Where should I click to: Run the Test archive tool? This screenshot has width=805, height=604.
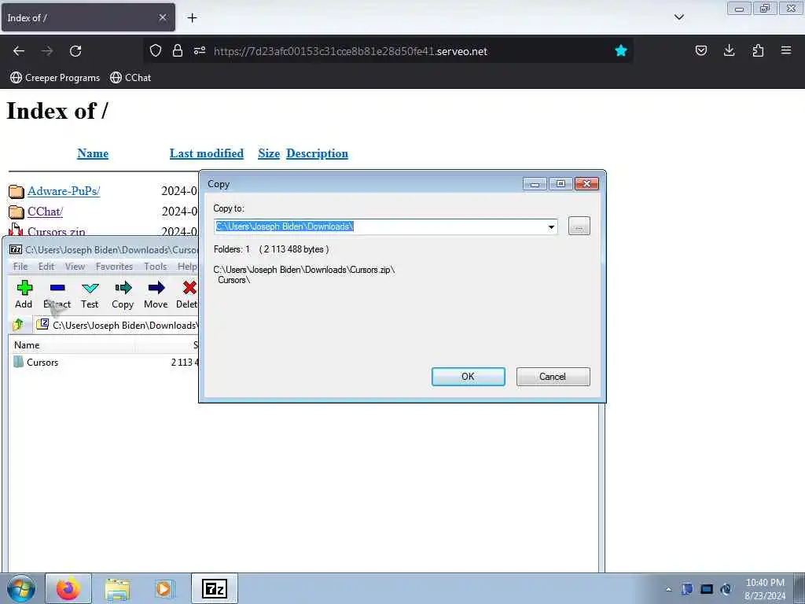click(x=90, y=294)
